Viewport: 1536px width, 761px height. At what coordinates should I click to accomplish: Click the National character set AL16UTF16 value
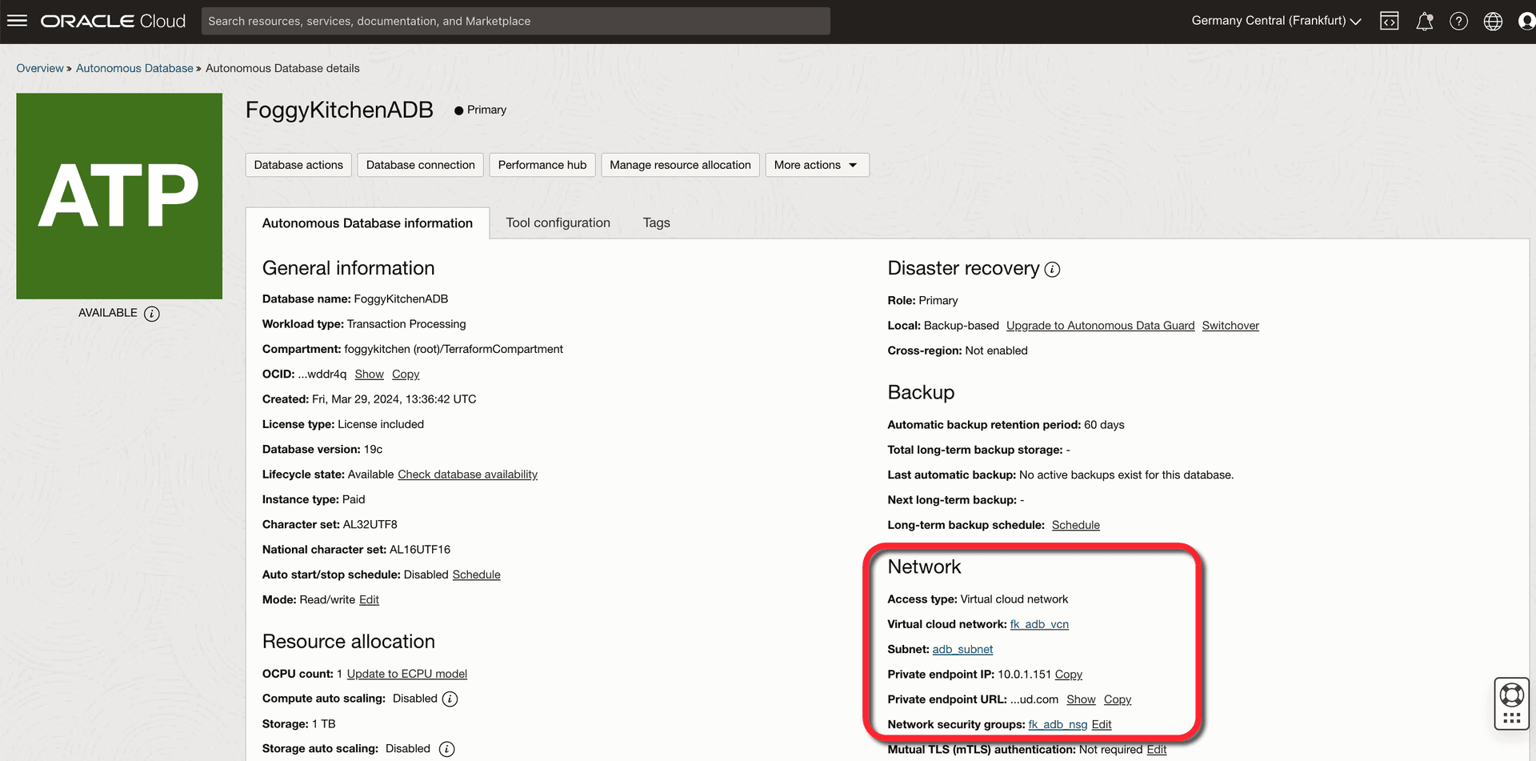(420, 550)
